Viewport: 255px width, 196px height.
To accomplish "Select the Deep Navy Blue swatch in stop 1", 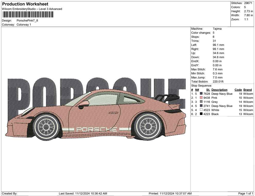I will [201, 94].
